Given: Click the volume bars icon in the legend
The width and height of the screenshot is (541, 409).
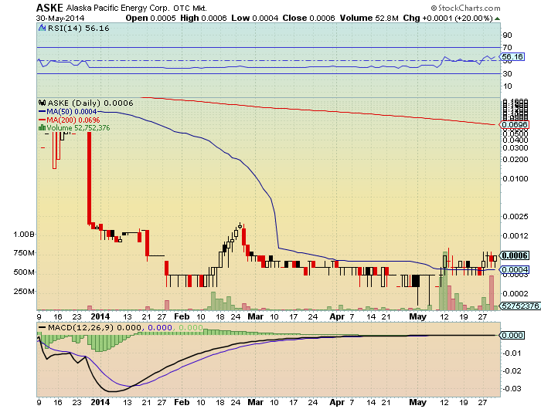Looking at the screenshot, I should click(42, 128).
